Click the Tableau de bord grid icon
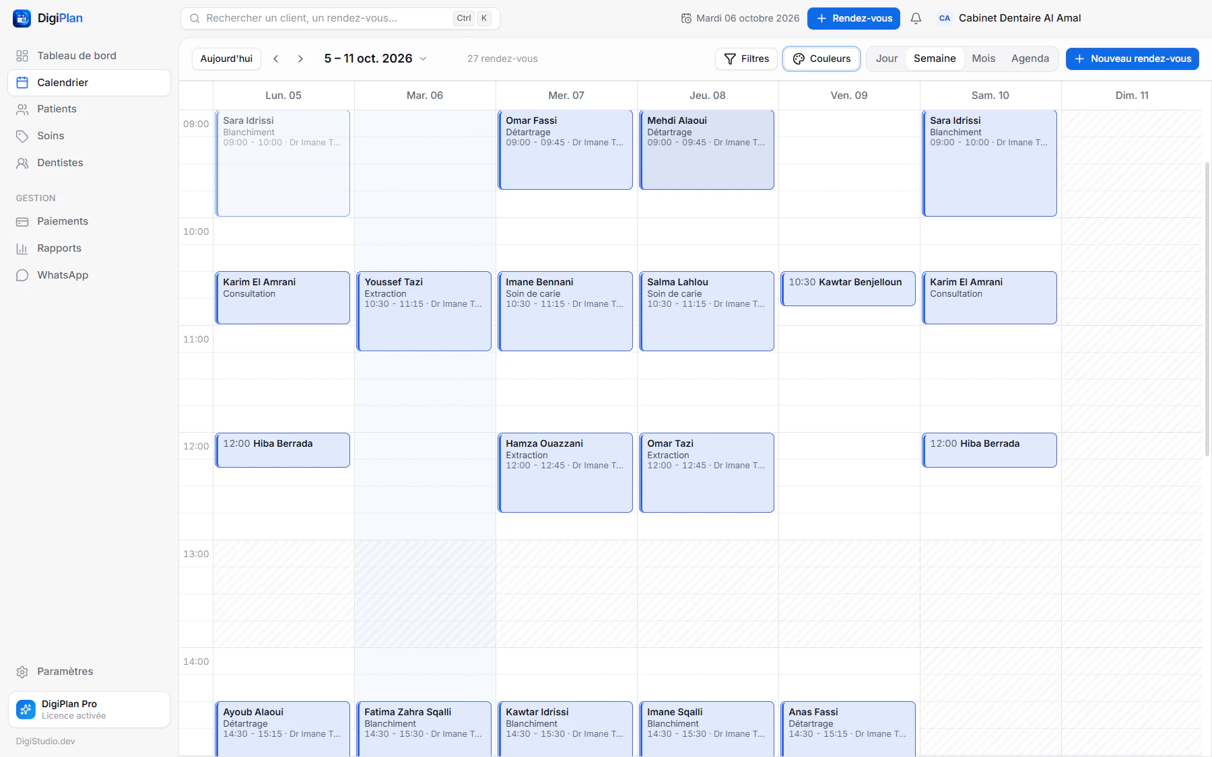This screenshot has height=757, width=1212. coord(22,56)
